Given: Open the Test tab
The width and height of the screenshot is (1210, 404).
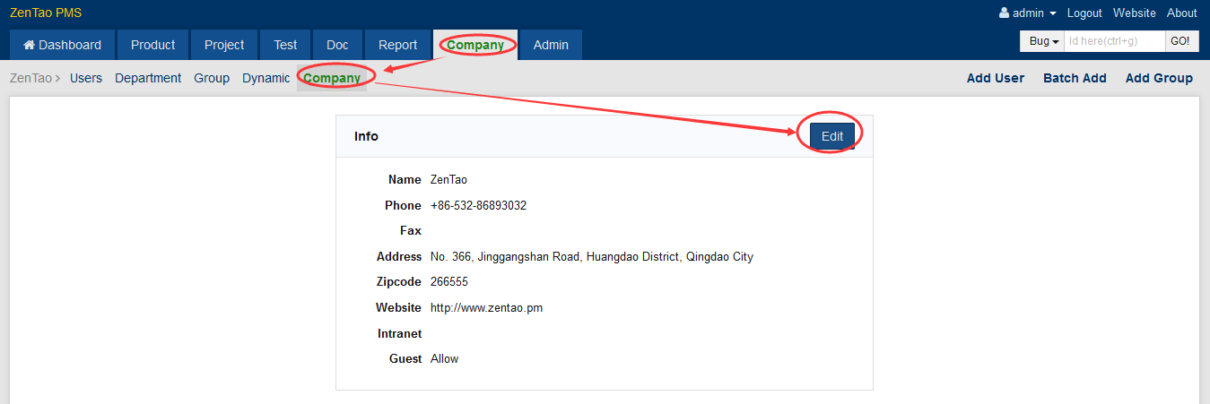Looking at the screenshot, I should (x=285, y=45).
